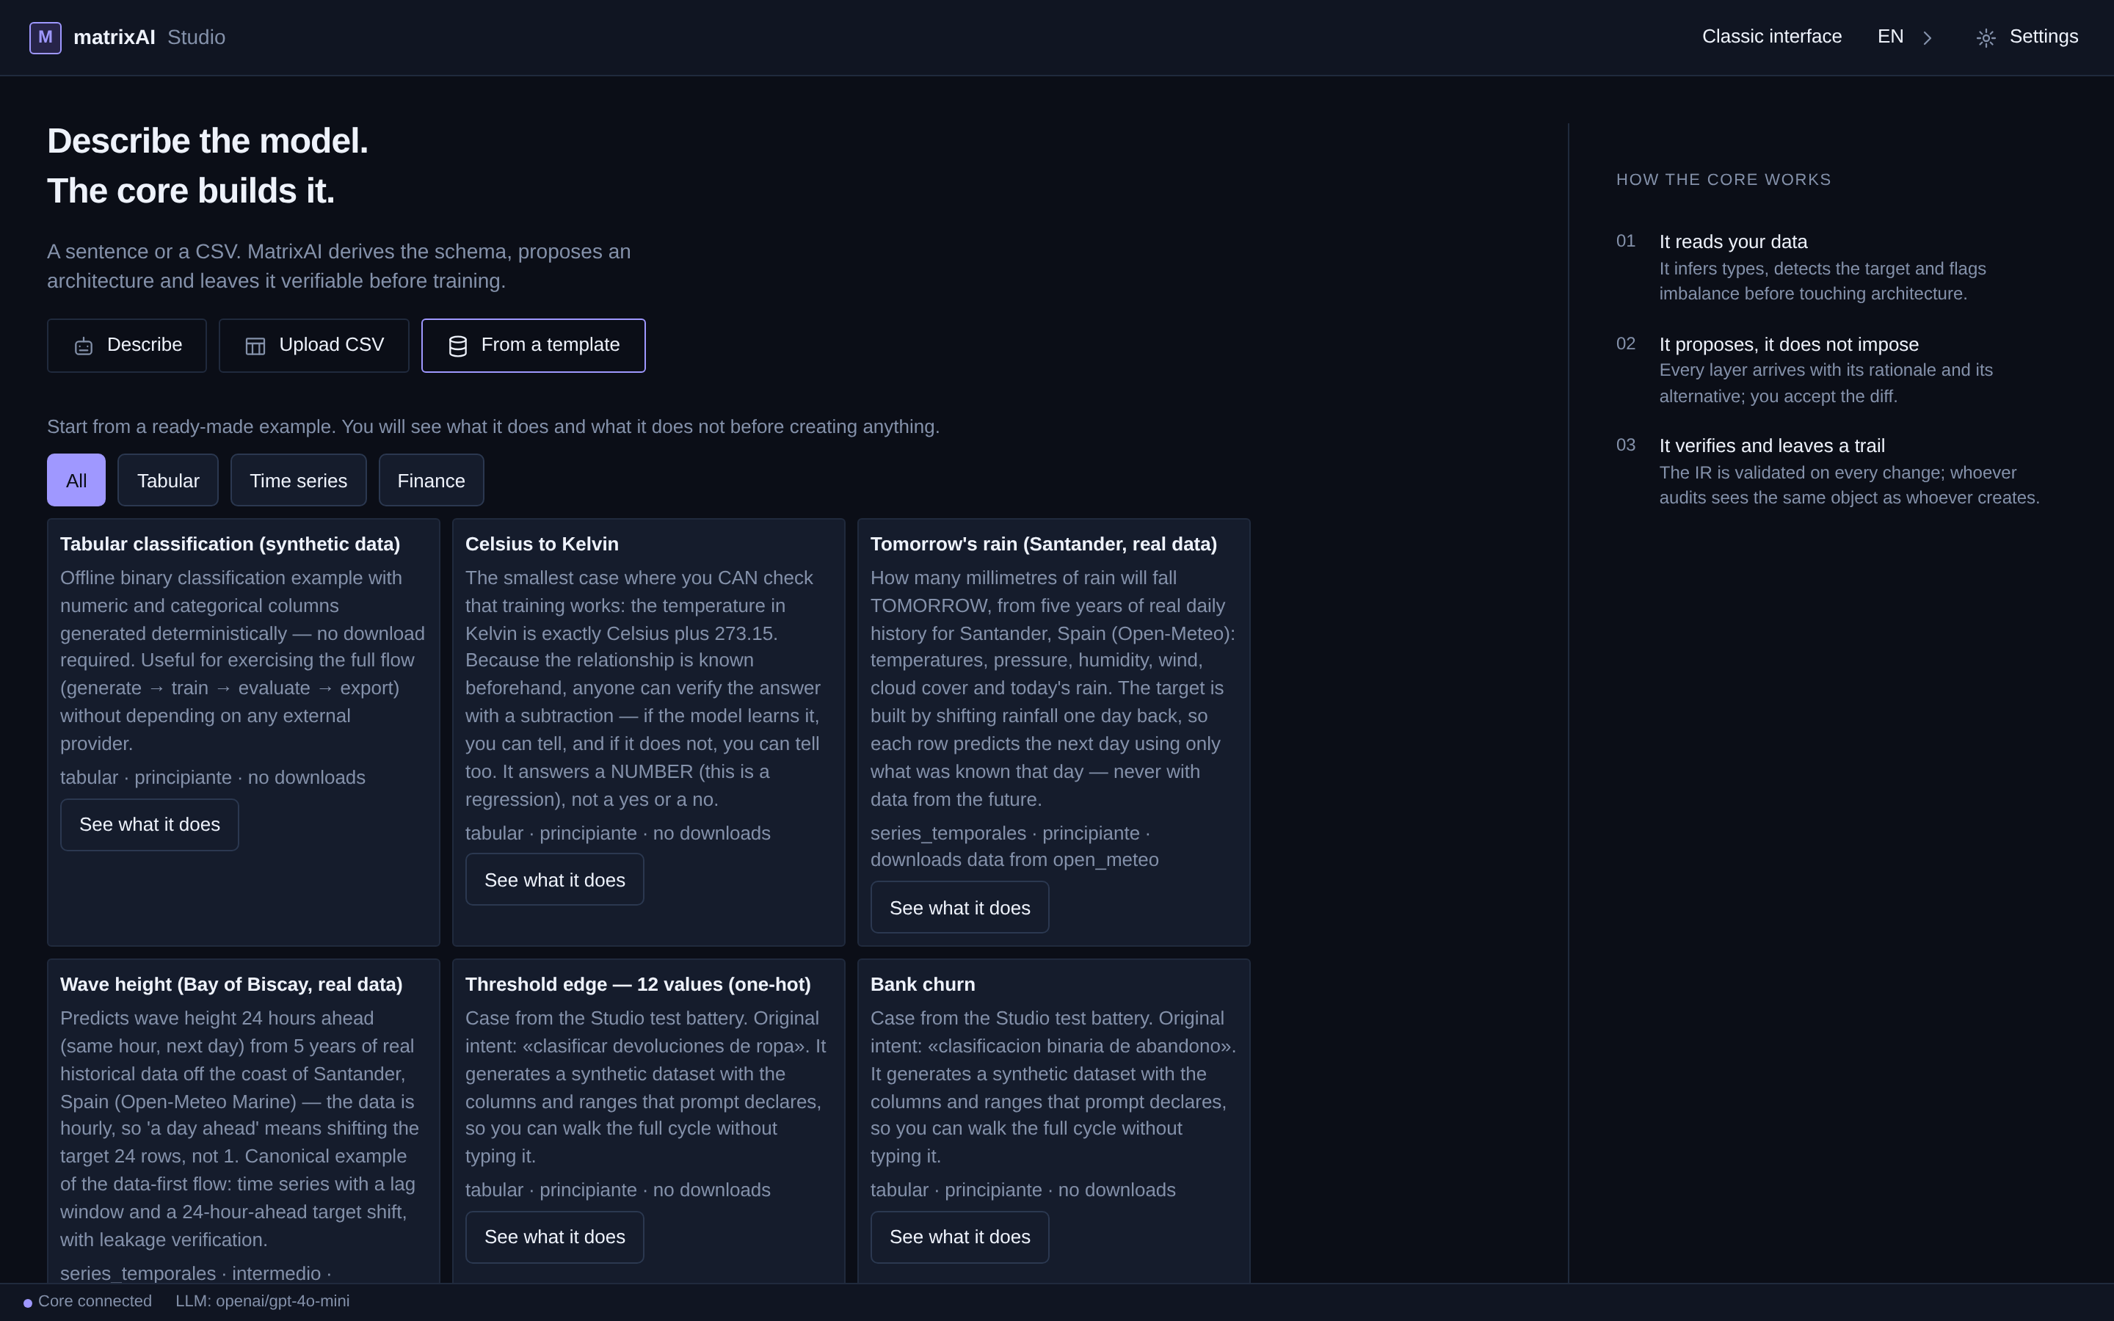
Task: Click the Celsius to Kelvin card title
Action: click(x=542, y=545)
